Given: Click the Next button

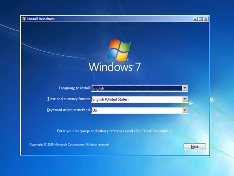Looking at the screenshot, I should [x=195, y=147].
